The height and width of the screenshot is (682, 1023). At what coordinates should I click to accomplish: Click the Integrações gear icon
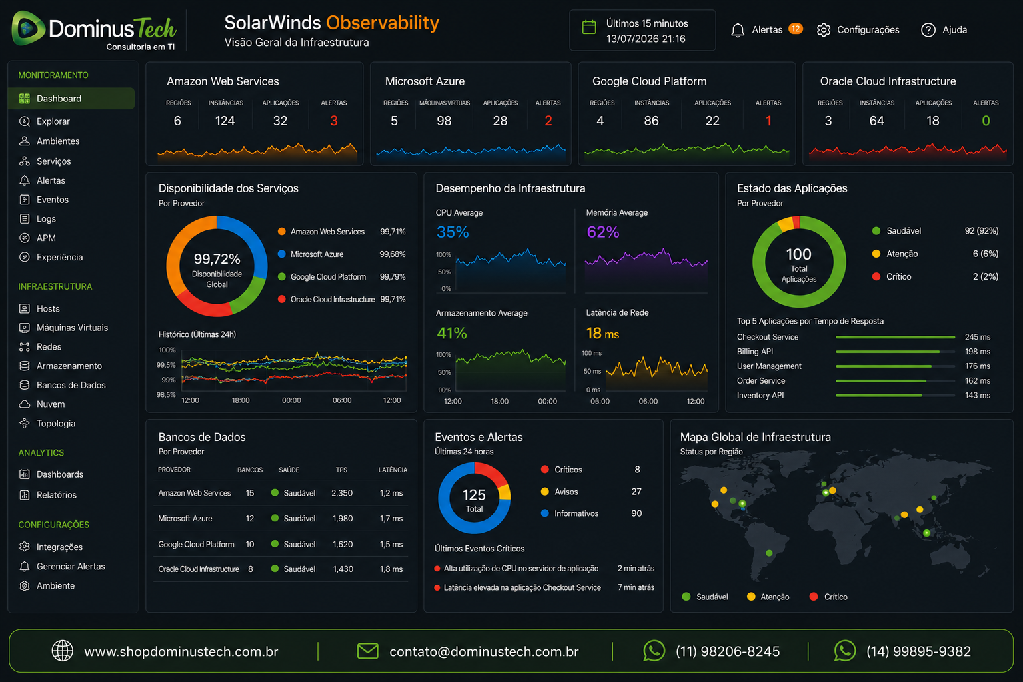pos(25,547)
